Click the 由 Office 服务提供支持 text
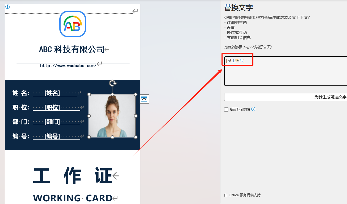 click(243, 195)
